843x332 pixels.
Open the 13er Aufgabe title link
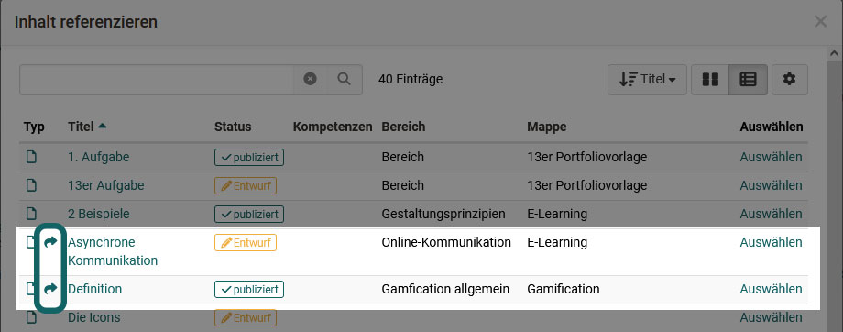click(x=106, y=185)
